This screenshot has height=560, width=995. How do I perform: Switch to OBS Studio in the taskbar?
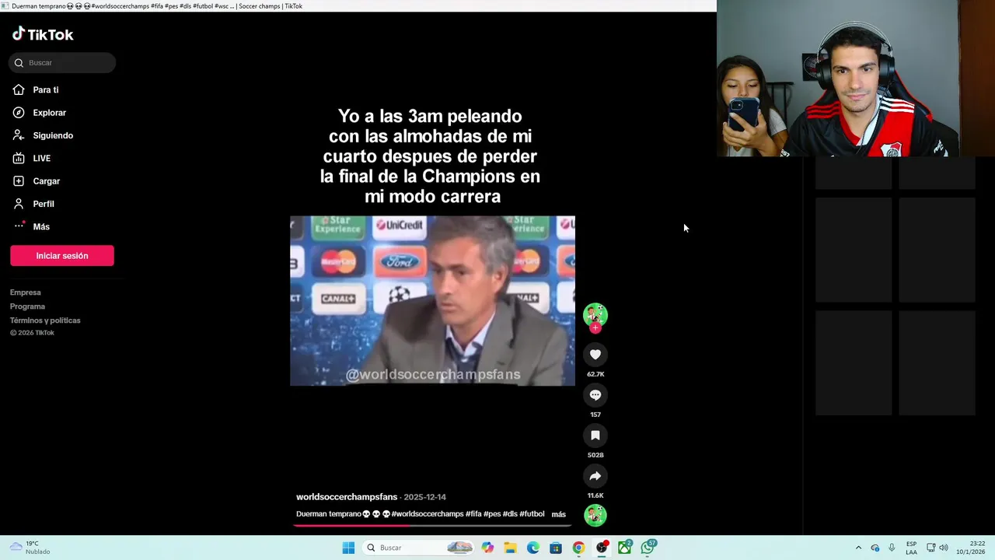pyautogui.click(x=602, y=548)
